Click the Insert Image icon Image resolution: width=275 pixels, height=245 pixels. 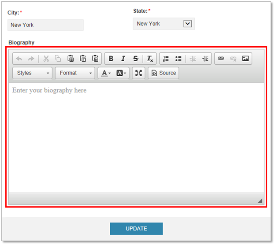tap(245, 59)
